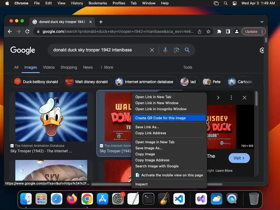
Task: Reload the page with the refresh icon
Action: coord(27,32)
